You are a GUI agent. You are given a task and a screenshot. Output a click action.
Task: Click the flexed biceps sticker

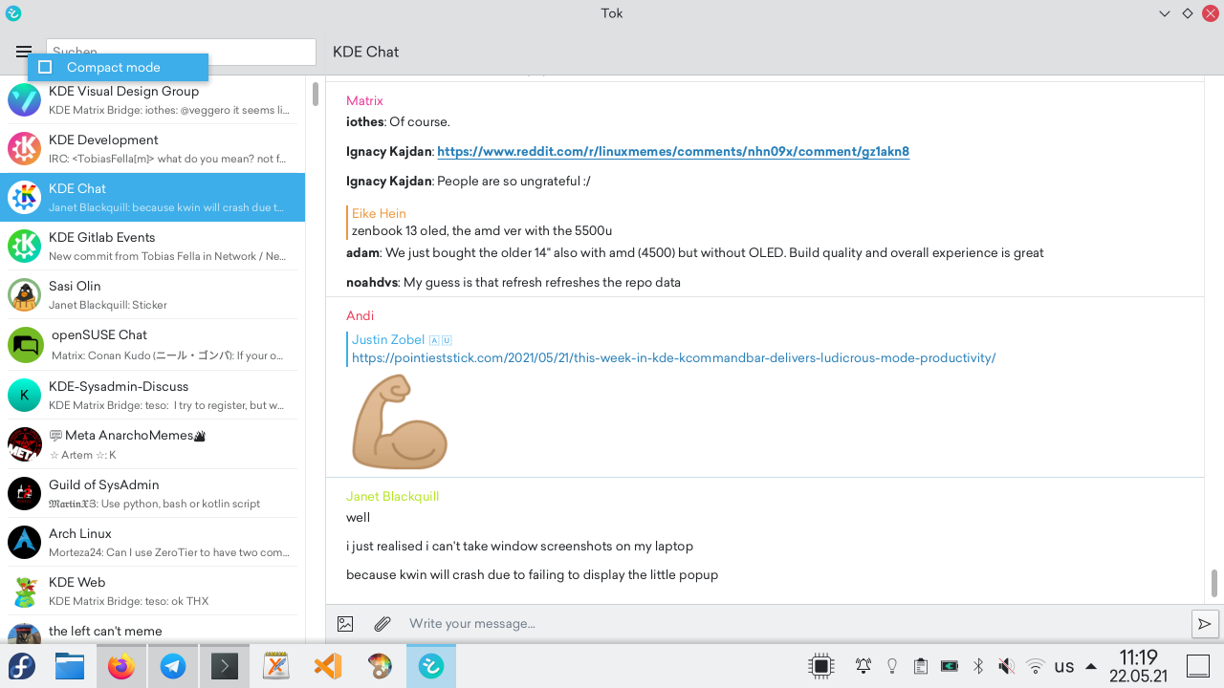click(x=400, y=421)
